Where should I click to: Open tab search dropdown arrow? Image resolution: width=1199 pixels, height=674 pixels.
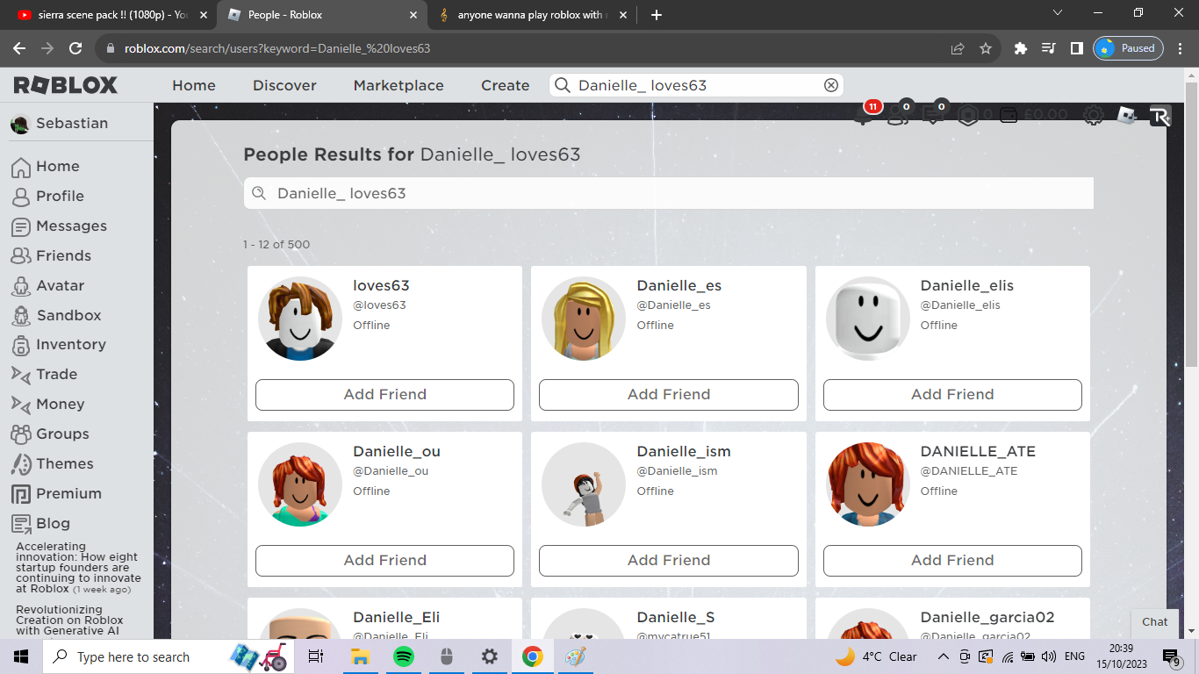click(1058, 13)
